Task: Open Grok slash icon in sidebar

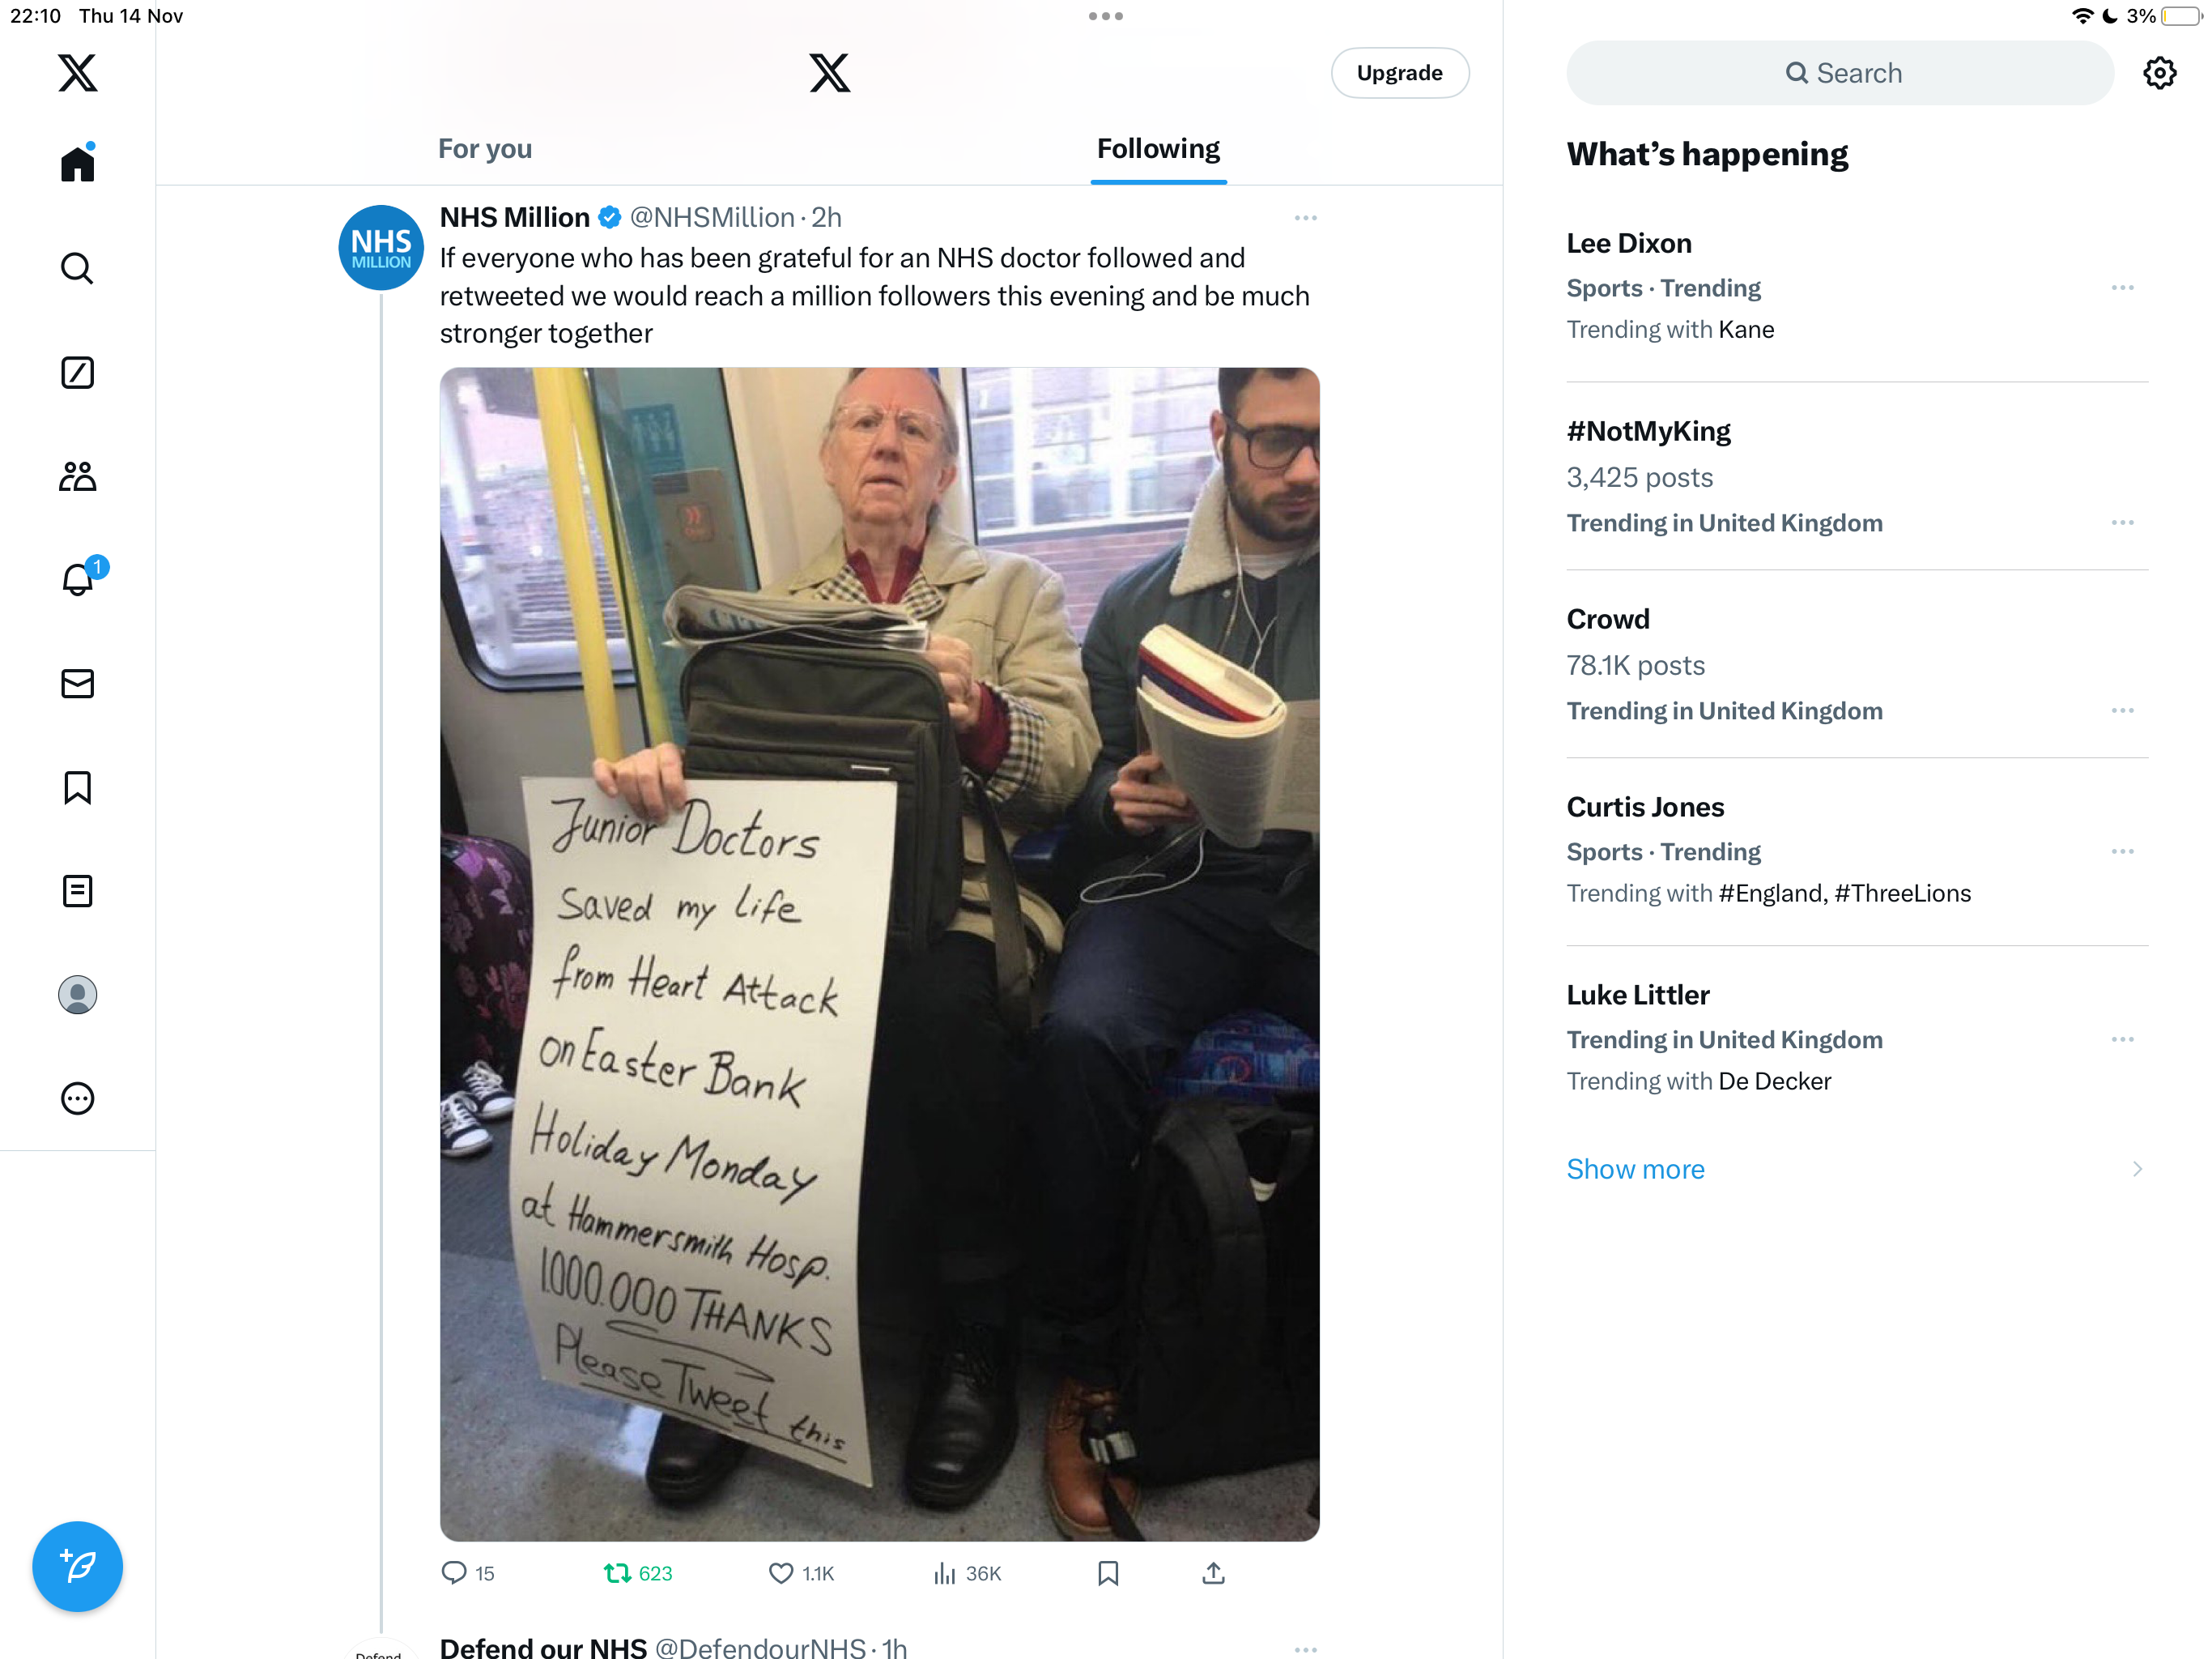Action: 78,373
